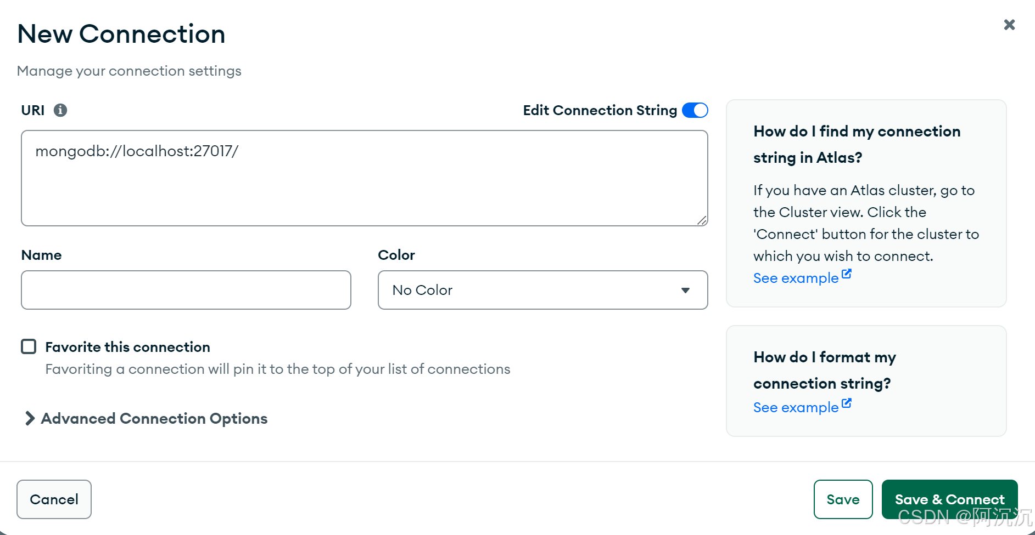1035x535 pixels.
Task: Open See example link for formatting connection string
Action: coord(796,407)
